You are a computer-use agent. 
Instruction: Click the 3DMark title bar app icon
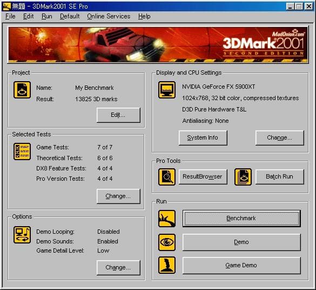[x=6, y=6]
